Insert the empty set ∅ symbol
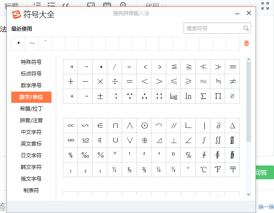 pyautogui.click(x=232, y=96)
